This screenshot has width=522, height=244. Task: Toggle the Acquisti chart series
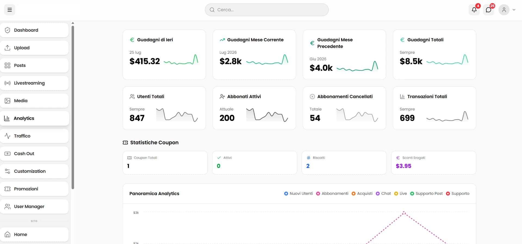(362, 194)
